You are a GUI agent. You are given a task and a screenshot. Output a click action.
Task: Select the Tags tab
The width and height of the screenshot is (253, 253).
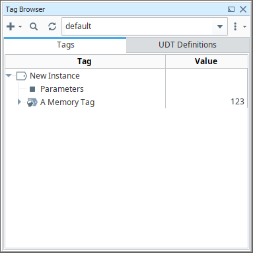65,45
